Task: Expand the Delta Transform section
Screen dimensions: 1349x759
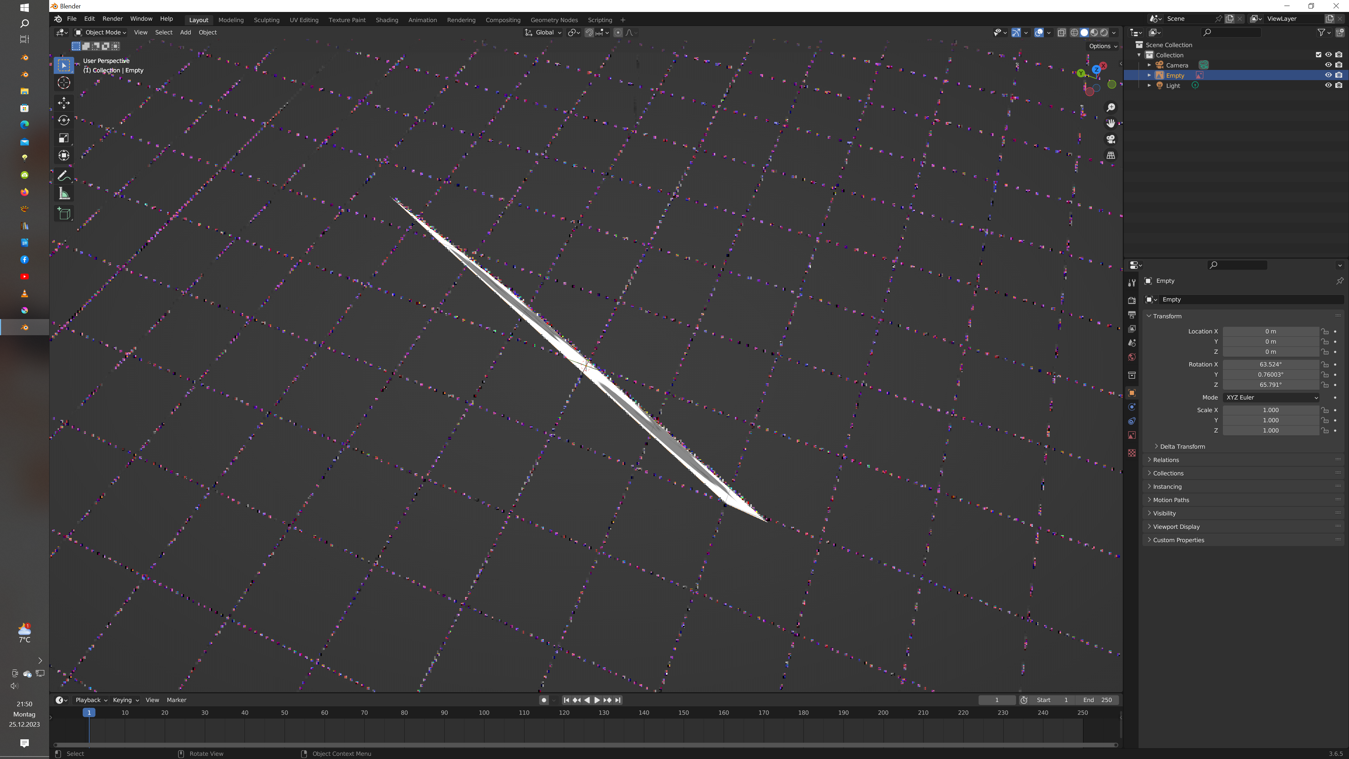Action: click(1182, 447)
